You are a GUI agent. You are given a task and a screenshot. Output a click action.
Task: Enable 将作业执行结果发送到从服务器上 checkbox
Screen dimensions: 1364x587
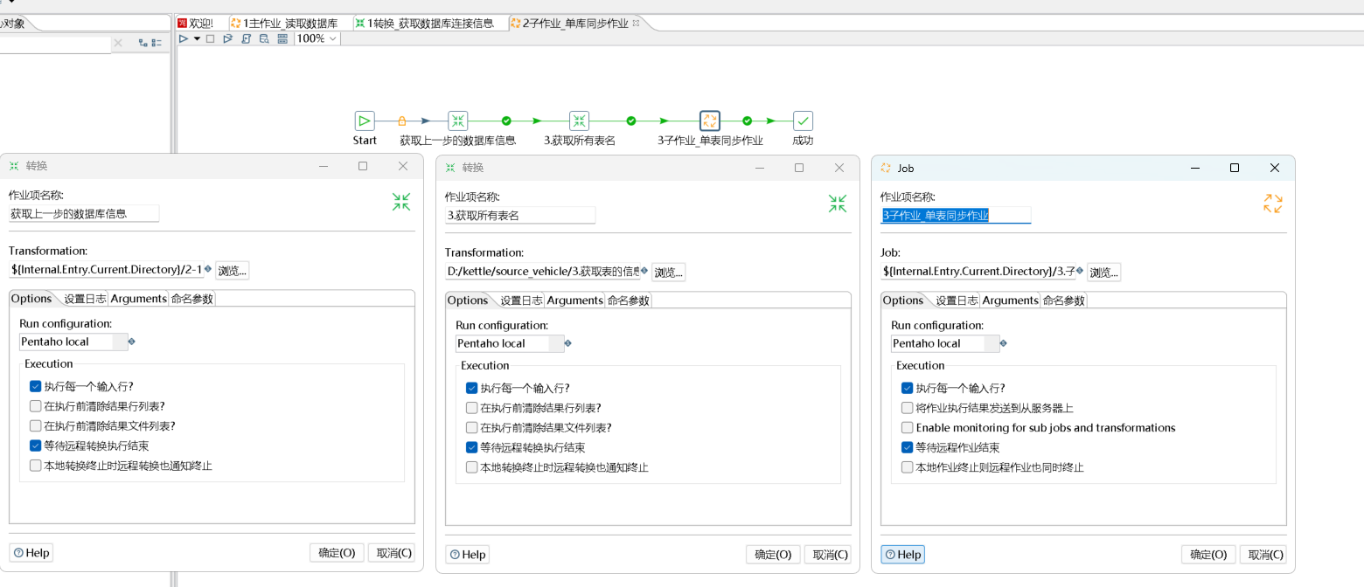(x=908, y=408)
